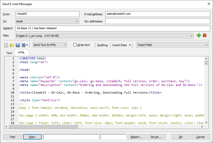Click the horizontal scrollbar thumb in the editor
The image size is (213, 143).
[x=43, y=127]
